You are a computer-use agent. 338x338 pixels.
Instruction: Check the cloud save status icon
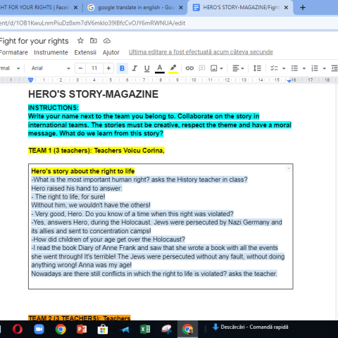coord(107,41)
